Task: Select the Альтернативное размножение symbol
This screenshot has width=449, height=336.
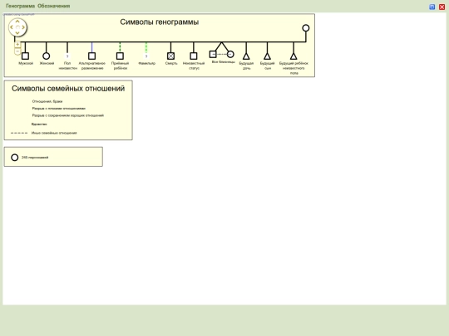Action: pos(91,56)
